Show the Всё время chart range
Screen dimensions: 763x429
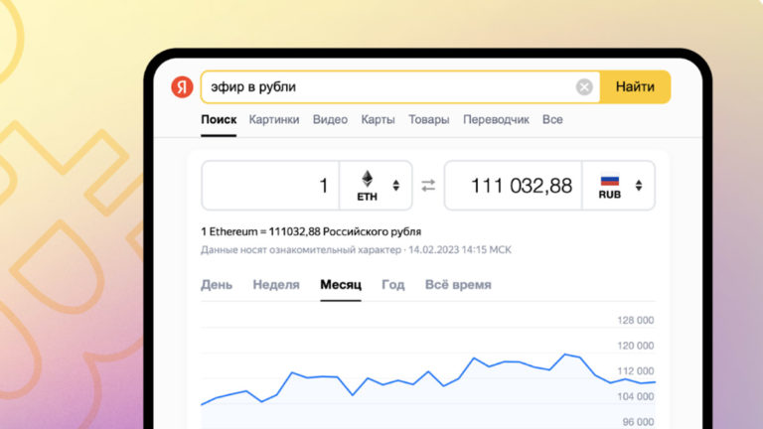(458, 285)
